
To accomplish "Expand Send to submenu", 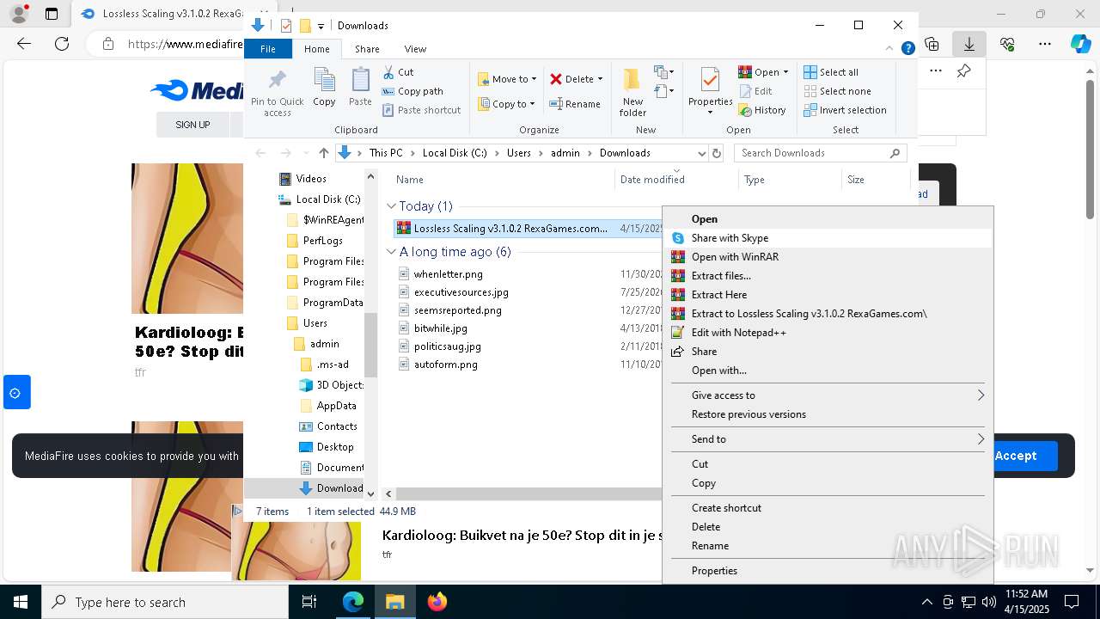I will [x=981, y=439].
